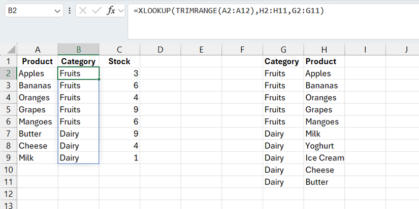Select column G header

coord(283,49)
